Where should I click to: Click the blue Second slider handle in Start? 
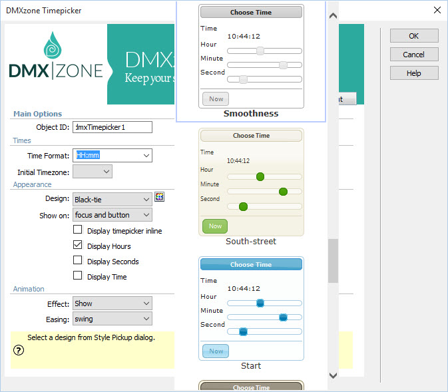243,331
